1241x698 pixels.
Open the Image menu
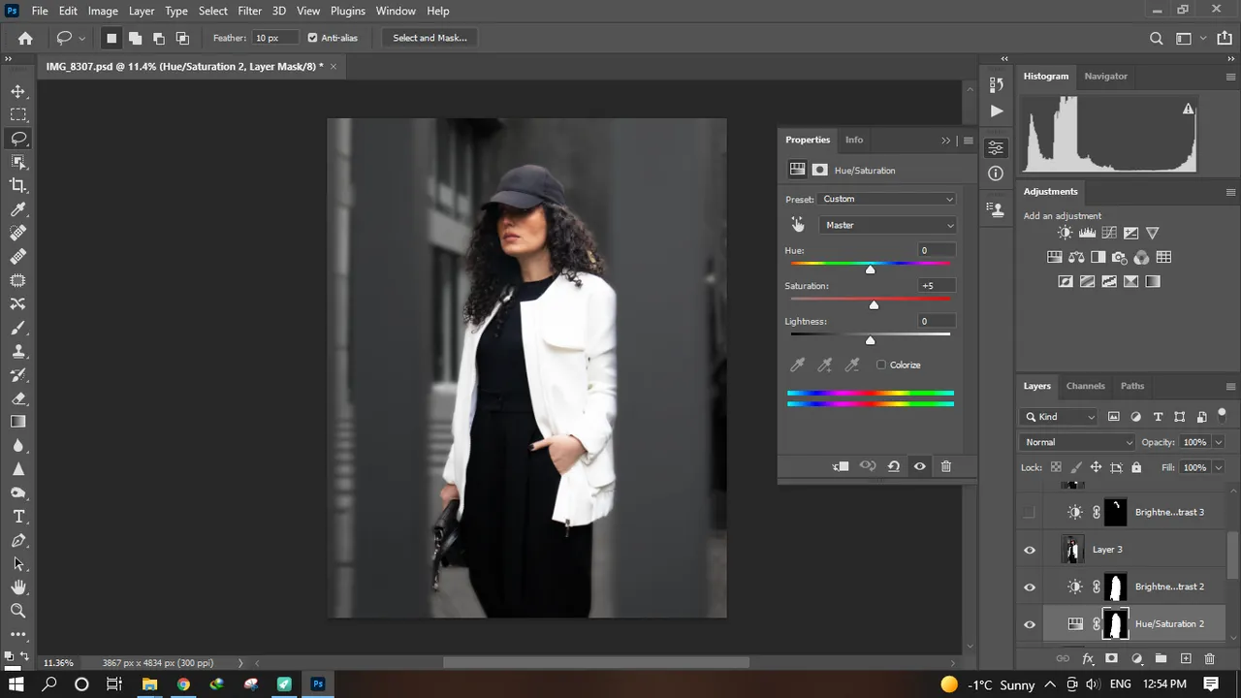[103, 11]
